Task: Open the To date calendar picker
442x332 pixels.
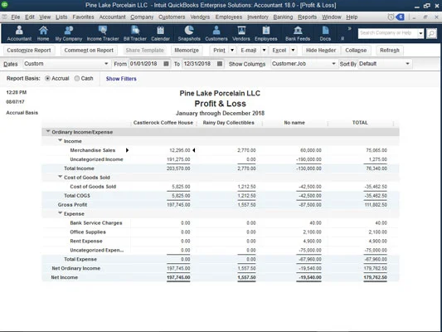Action: 220,64
